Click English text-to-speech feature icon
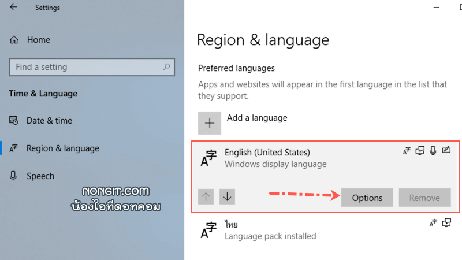The image size is (462, 260). pos(420,151)
